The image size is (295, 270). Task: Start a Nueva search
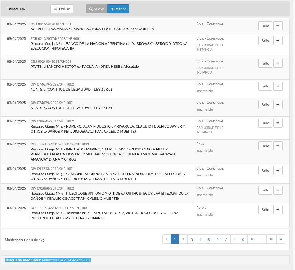point(97,9)
